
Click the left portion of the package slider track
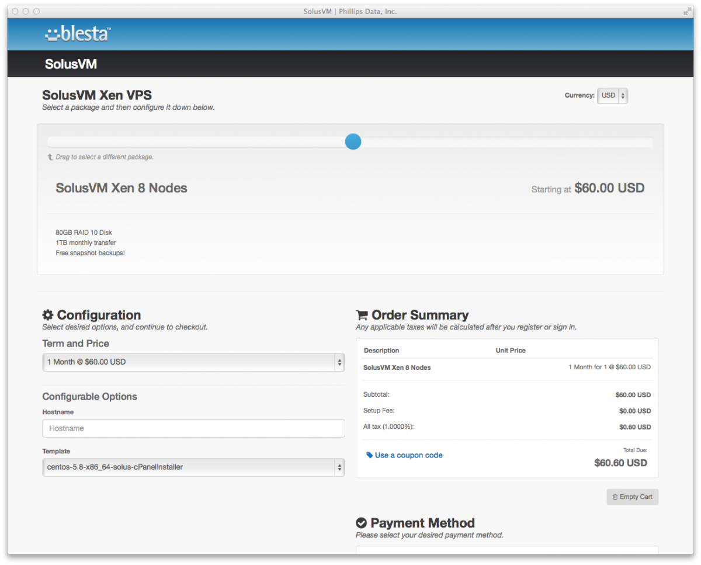tap(196, 142)
